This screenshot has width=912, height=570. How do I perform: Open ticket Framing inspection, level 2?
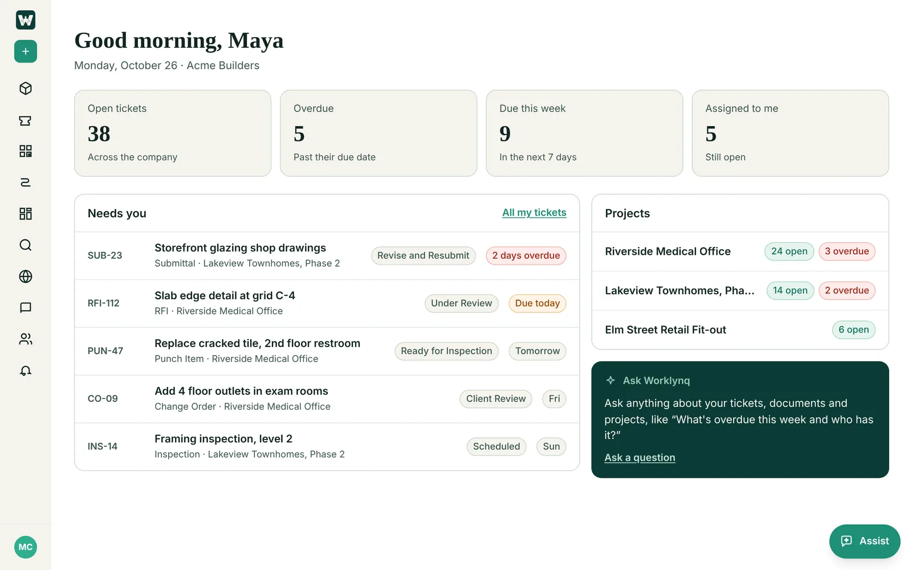pos(327,446)
